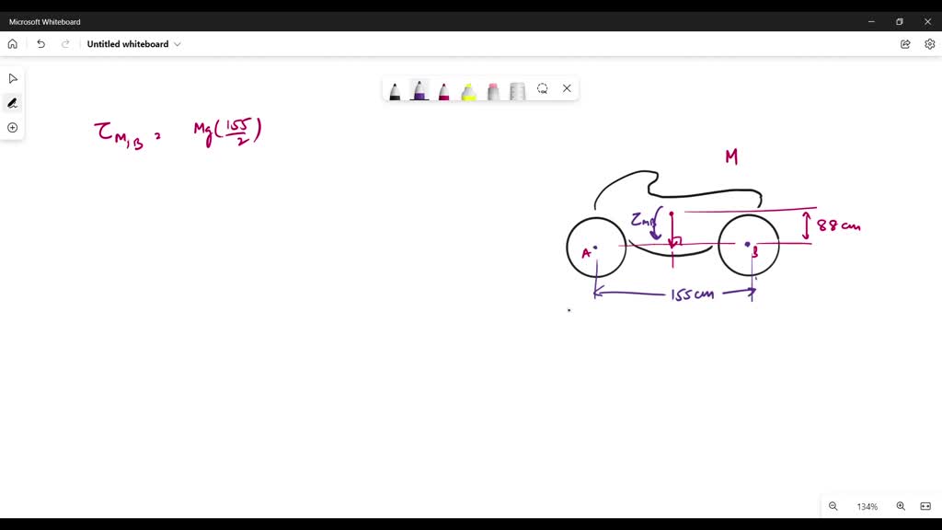Toggle the purple pen active state

click(419, 89)
